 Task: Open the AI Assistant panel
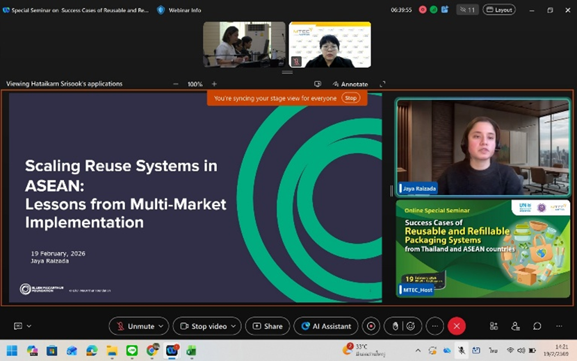pyautogui.click(x=325, y=326)
